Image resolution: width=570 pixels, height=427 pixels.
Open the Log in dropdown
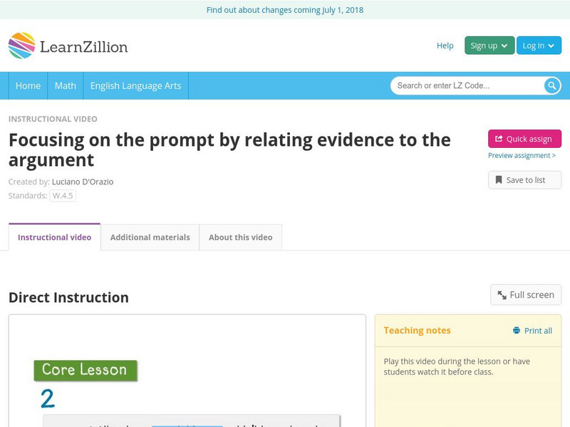[538, 46]
